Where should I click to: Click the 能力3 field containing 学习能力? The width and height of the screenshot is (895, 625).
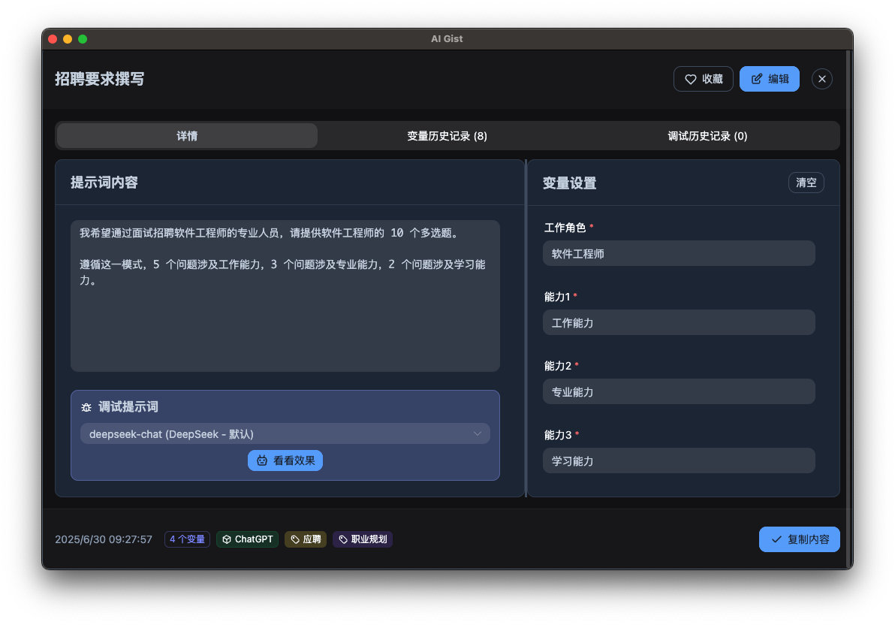click(x=679, y=460)
